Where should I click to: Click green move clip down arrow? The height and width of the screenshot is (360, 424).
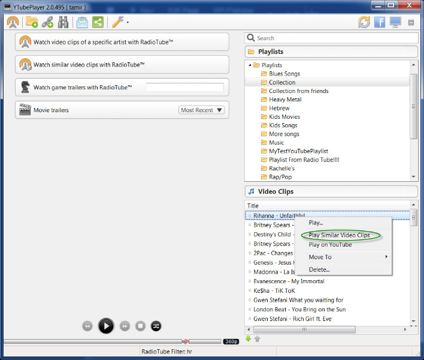(249, 338)
